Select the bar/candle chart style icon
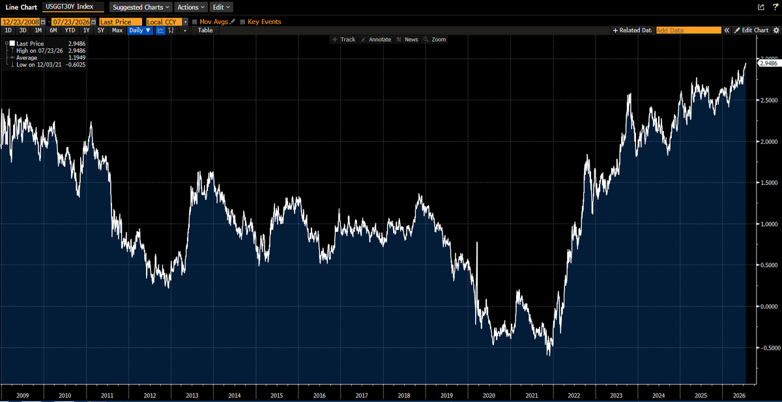 171,30
